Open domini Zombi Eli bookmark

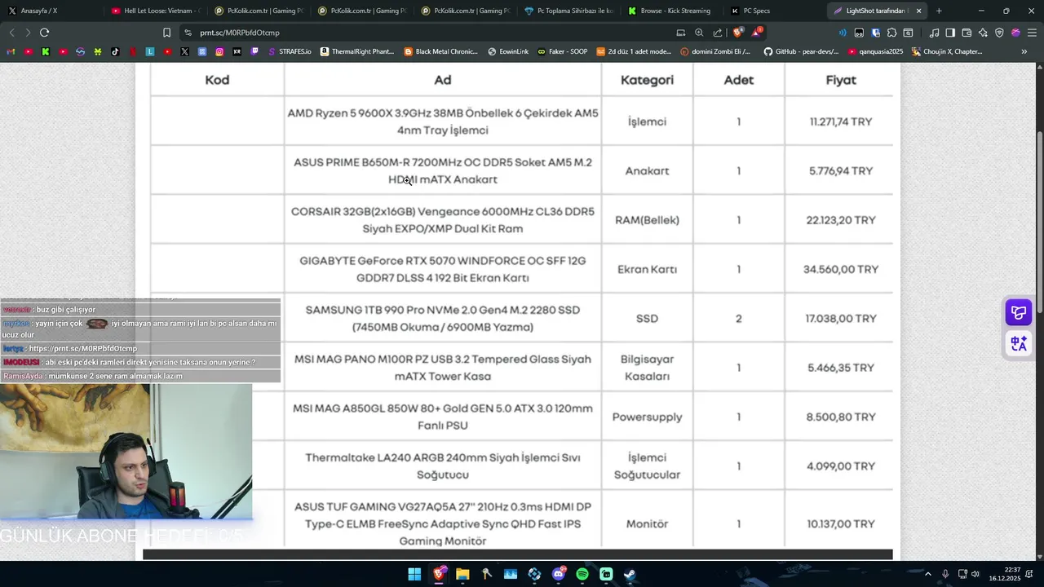715,51
